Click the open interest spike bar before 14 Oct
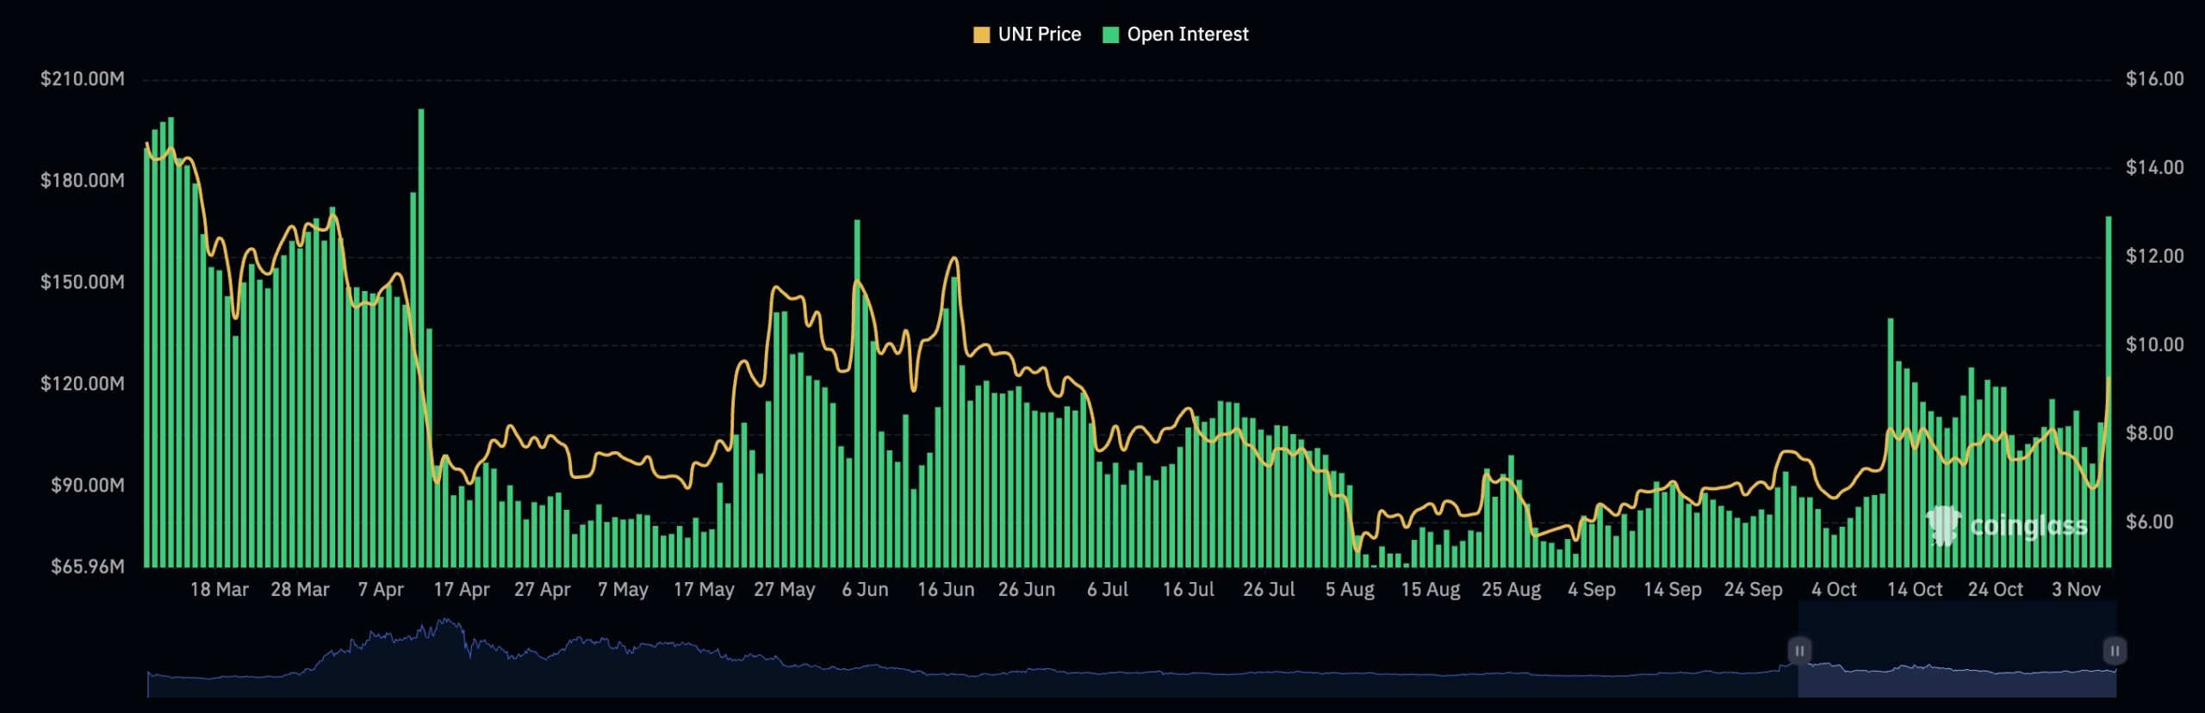 coord(1891,443)
